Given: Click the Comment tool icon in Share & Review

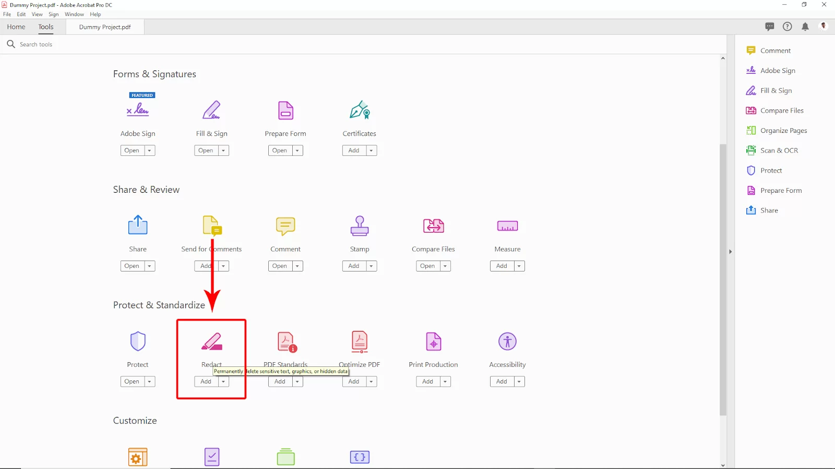Looking at the screenshot, I should (285, 226).
